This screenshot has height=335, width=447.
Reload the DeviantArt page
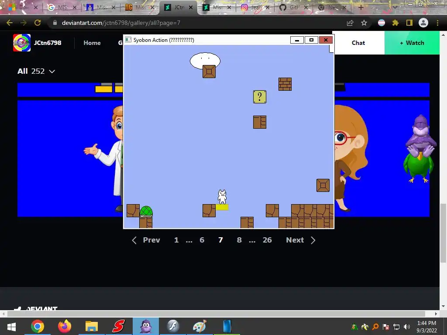coord(38,23)
